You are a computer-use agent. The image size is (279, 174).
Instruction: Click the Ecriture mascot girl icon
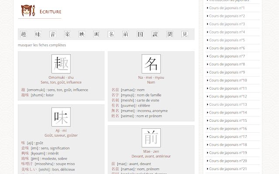coord(28,10)
